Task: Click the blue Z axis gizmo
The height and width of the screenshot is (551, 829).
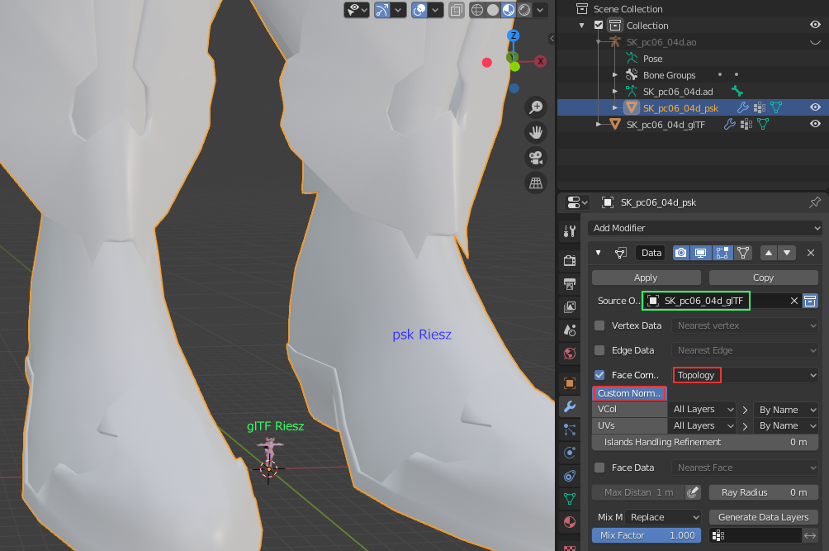Action: (513, 36)
